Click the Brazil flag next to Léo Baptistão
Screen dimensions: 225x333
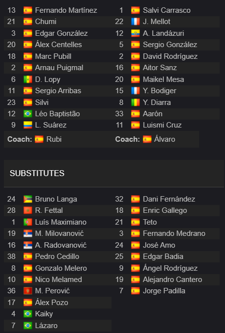tap(28, 114)
